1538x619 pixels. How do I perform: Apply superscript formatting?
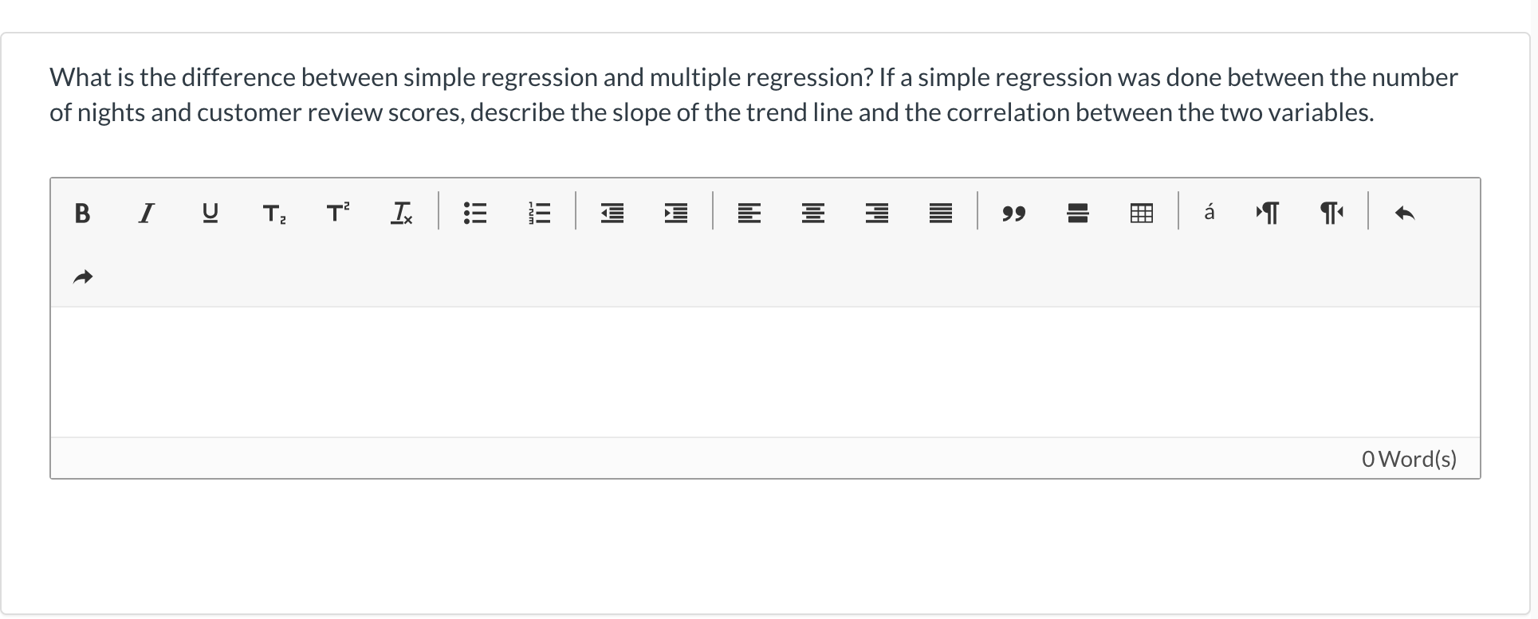pos(337,213)
